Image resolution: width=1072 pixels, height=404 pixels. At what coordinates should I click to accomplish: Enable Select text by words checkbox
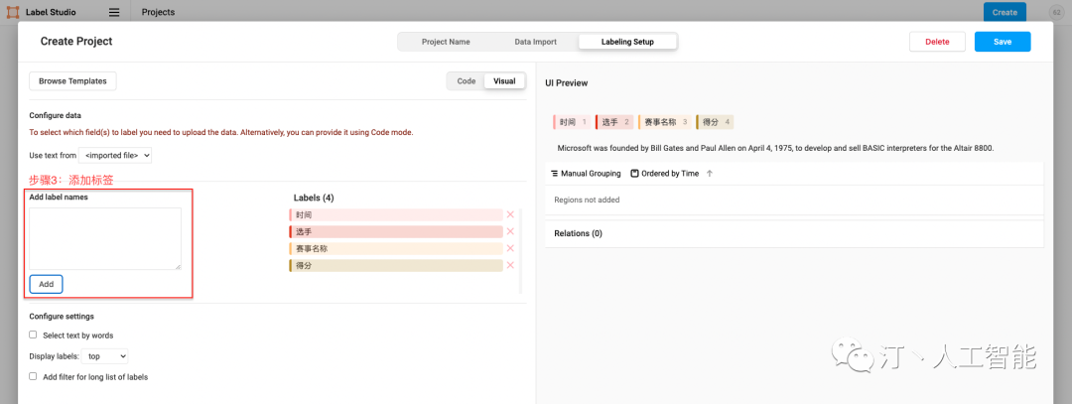(33, 335)
